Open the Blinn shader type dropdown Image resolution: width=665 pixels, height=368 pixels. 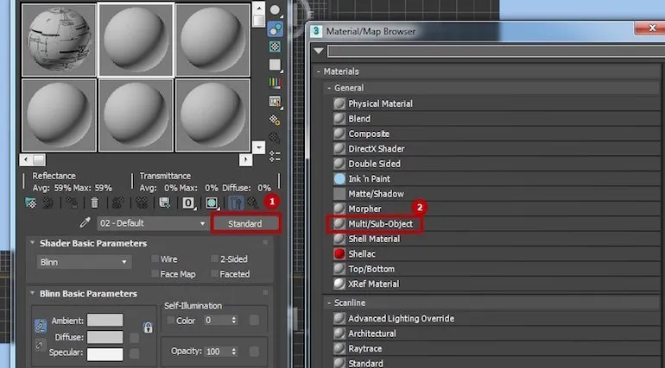click(x=85, y=261)
